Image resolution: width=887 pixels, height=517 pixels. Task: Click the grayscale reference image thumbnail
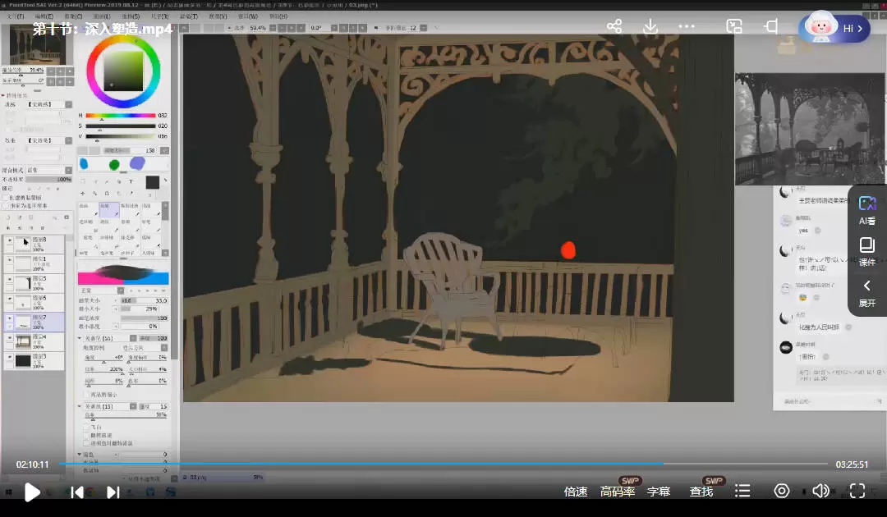coord(811,128)
